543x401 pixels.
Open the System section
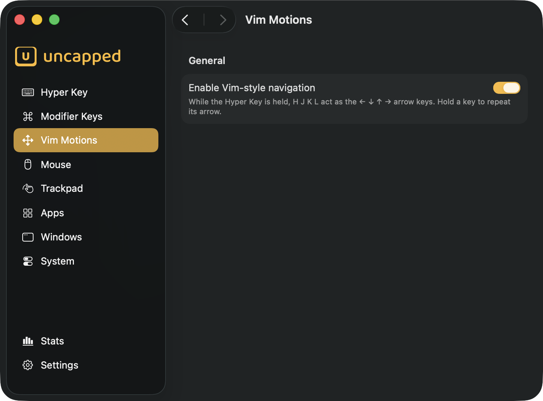click(86, 261)
